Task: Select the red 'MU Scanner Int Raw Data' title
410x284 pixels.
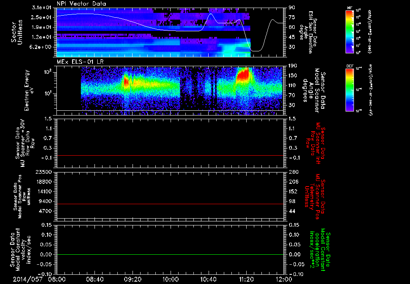Action: pyautogui.click(x=315, y=143)
